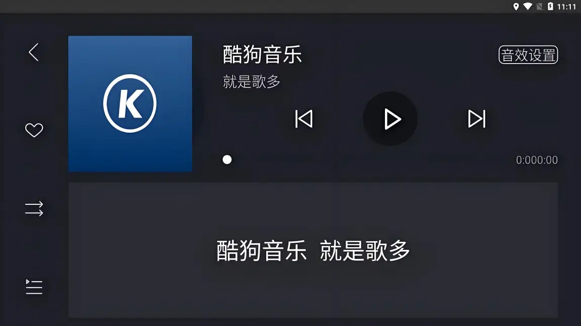This screenshot has height=326, width=581.
Task: Click the Wi-Fi icon in status bar
Action: pos(527,7)
